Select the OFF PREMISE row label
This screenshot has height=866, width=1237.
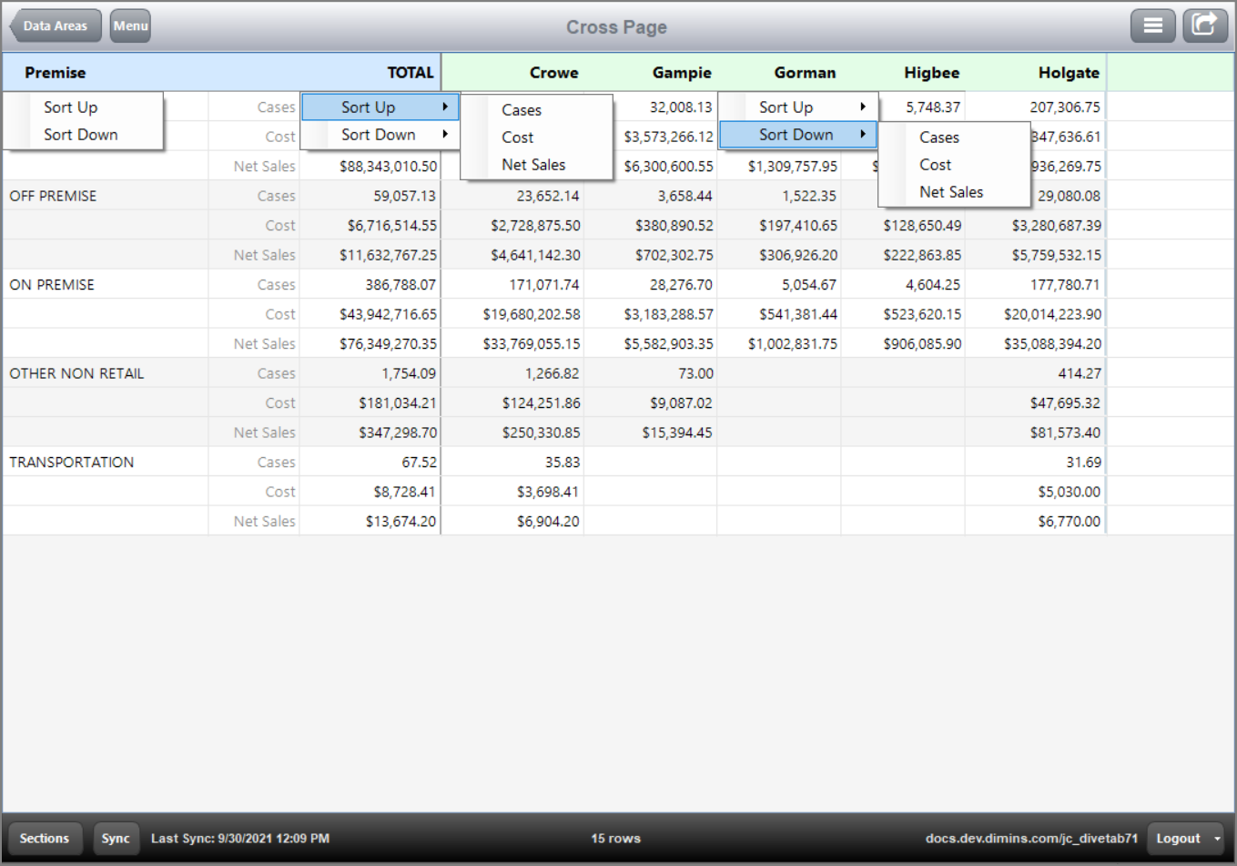coord(52,195)
